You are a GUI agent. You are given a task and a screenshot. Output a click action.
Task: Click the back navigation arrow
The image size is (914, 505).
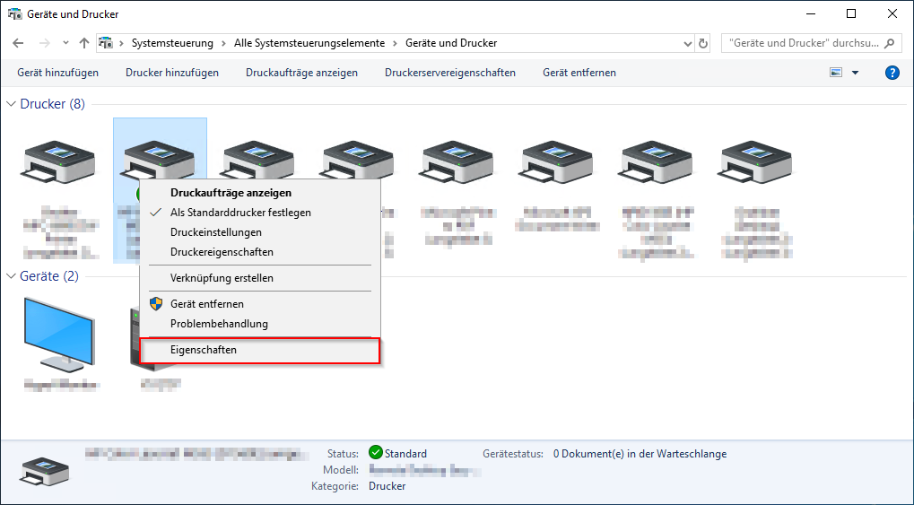click(19, 43)
